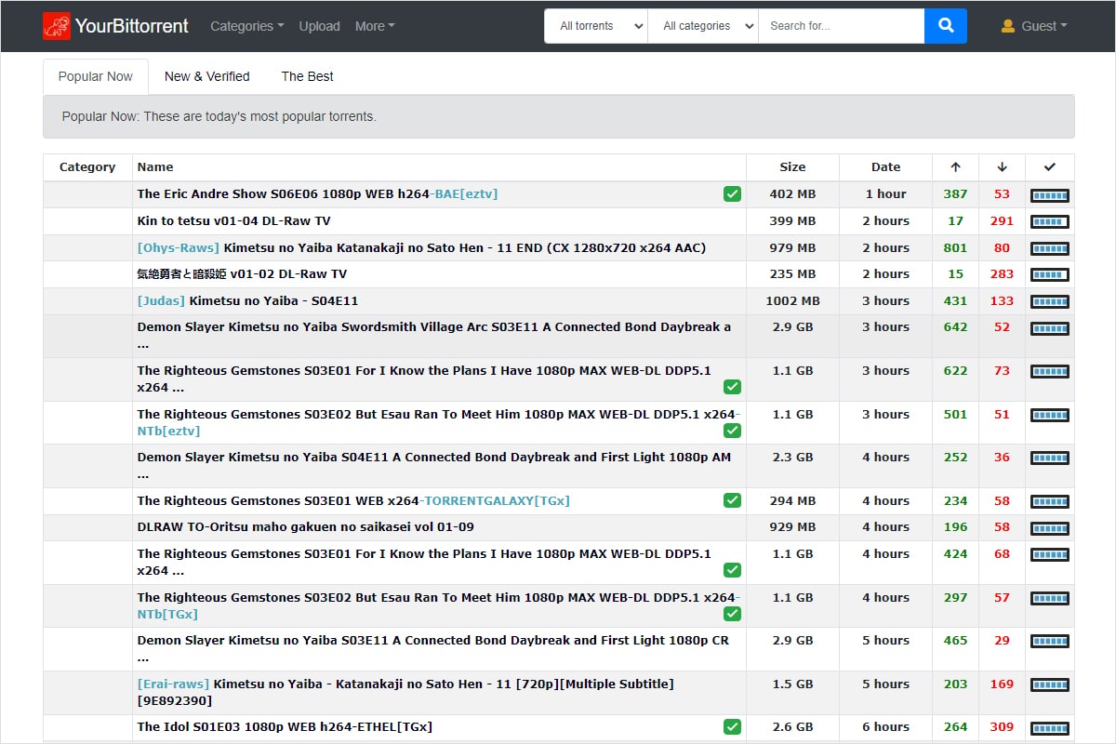Click the Size column header
Image resolution: width=1116 pixels, height=744 pixels.
click(x=792, y=167)
